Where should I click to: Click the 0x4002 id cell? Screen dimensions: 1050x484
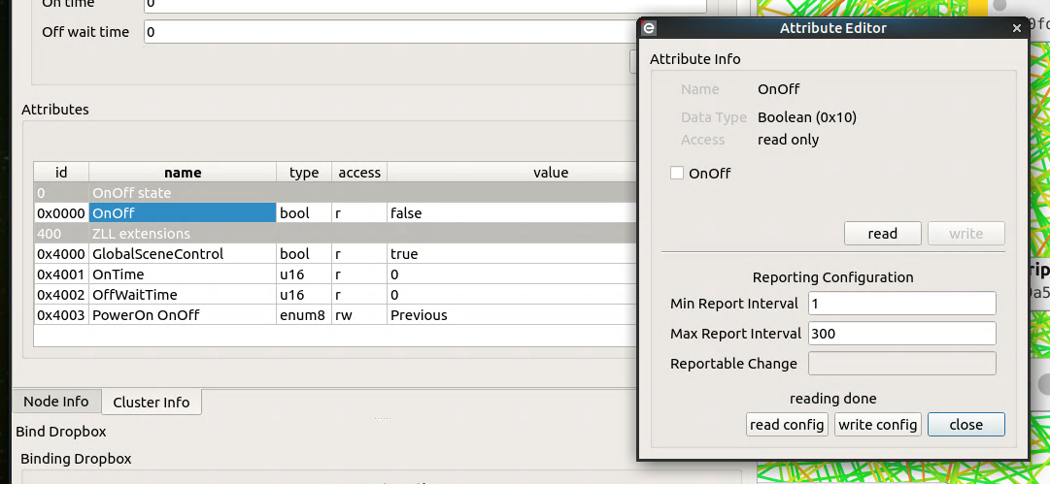point(61,295)
